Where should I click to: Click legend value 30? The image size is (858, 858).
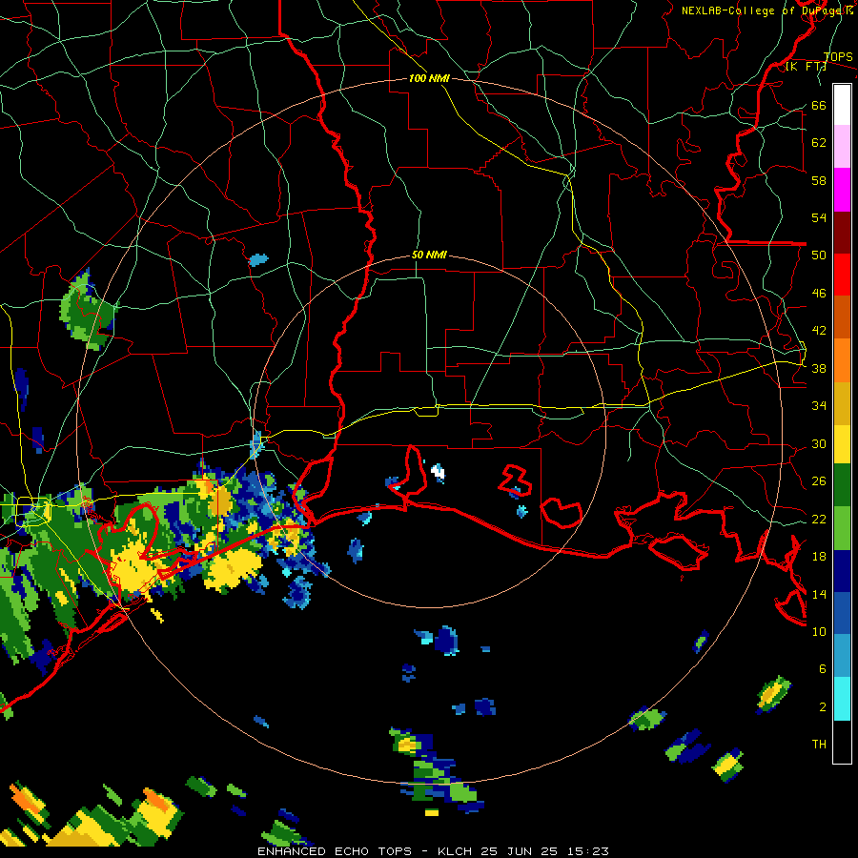click(819, 443)
